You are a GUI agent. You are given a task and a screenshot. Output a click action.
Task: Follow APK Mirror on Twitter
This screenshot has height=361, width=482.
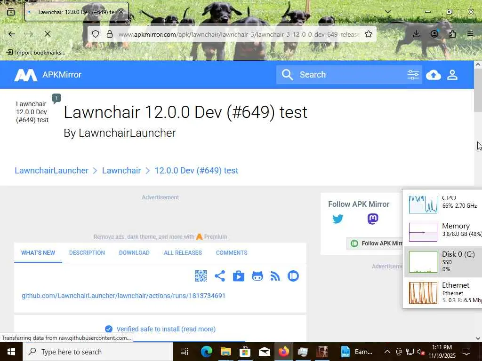[x=337, y=219]
